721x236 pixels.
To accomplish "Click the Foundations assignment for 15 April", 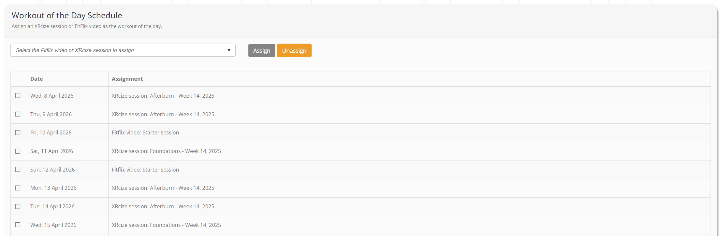I will click(166, 225).
